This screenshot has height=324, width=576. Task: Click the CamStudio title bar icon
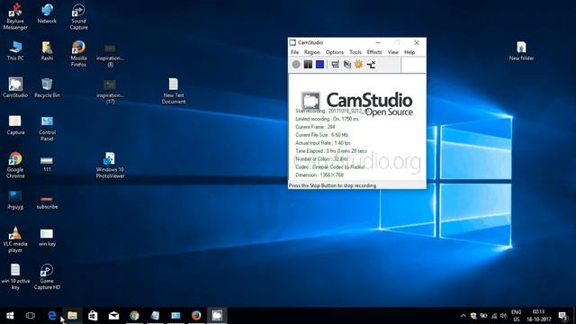(x=292, y=42)
